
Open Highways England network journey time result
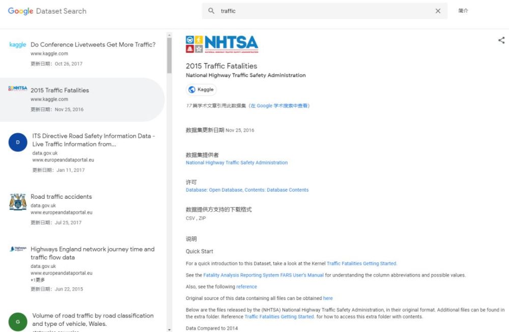(93, 253)
